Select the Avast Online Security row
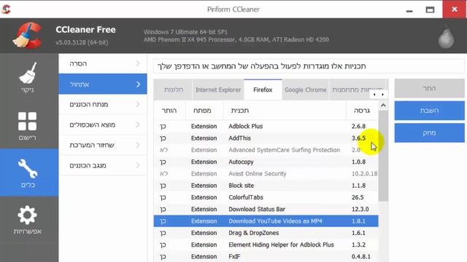Screen dimensions: 467x262 (x=266, y=174)
